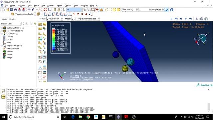Apply saved view number 1
This screenshot has width=213, height=120.
74,14
